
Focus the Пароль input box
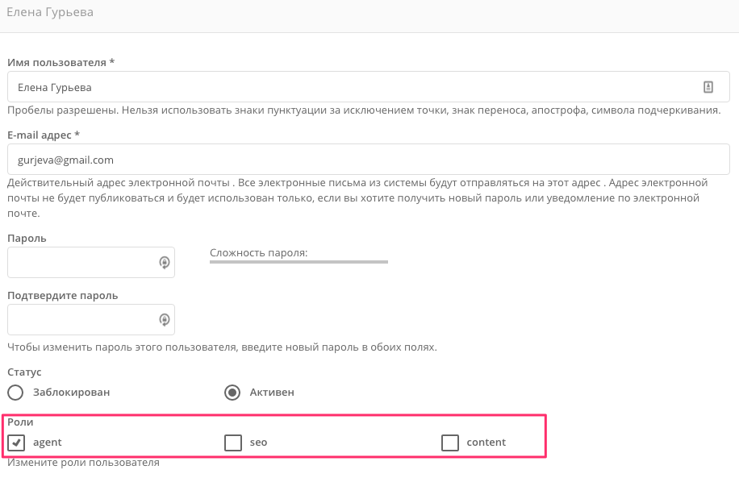click(x=91, y=262)
